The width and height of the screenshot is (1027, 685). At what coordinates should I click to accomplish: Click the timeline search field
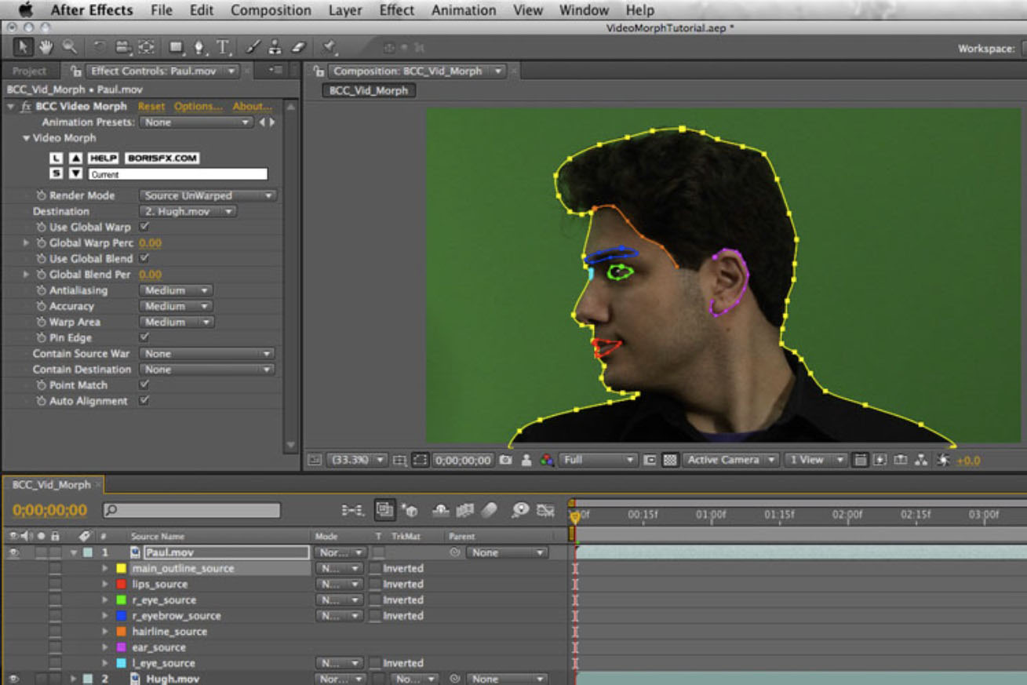point(191,511)
